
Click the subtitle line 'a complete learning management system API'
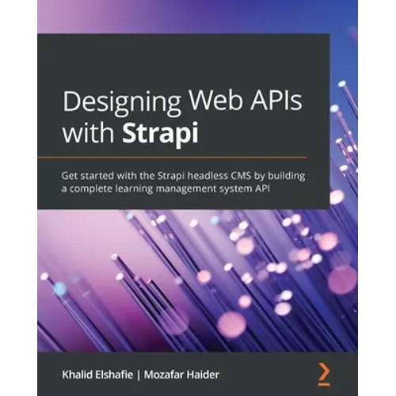(x=166, y=189)
